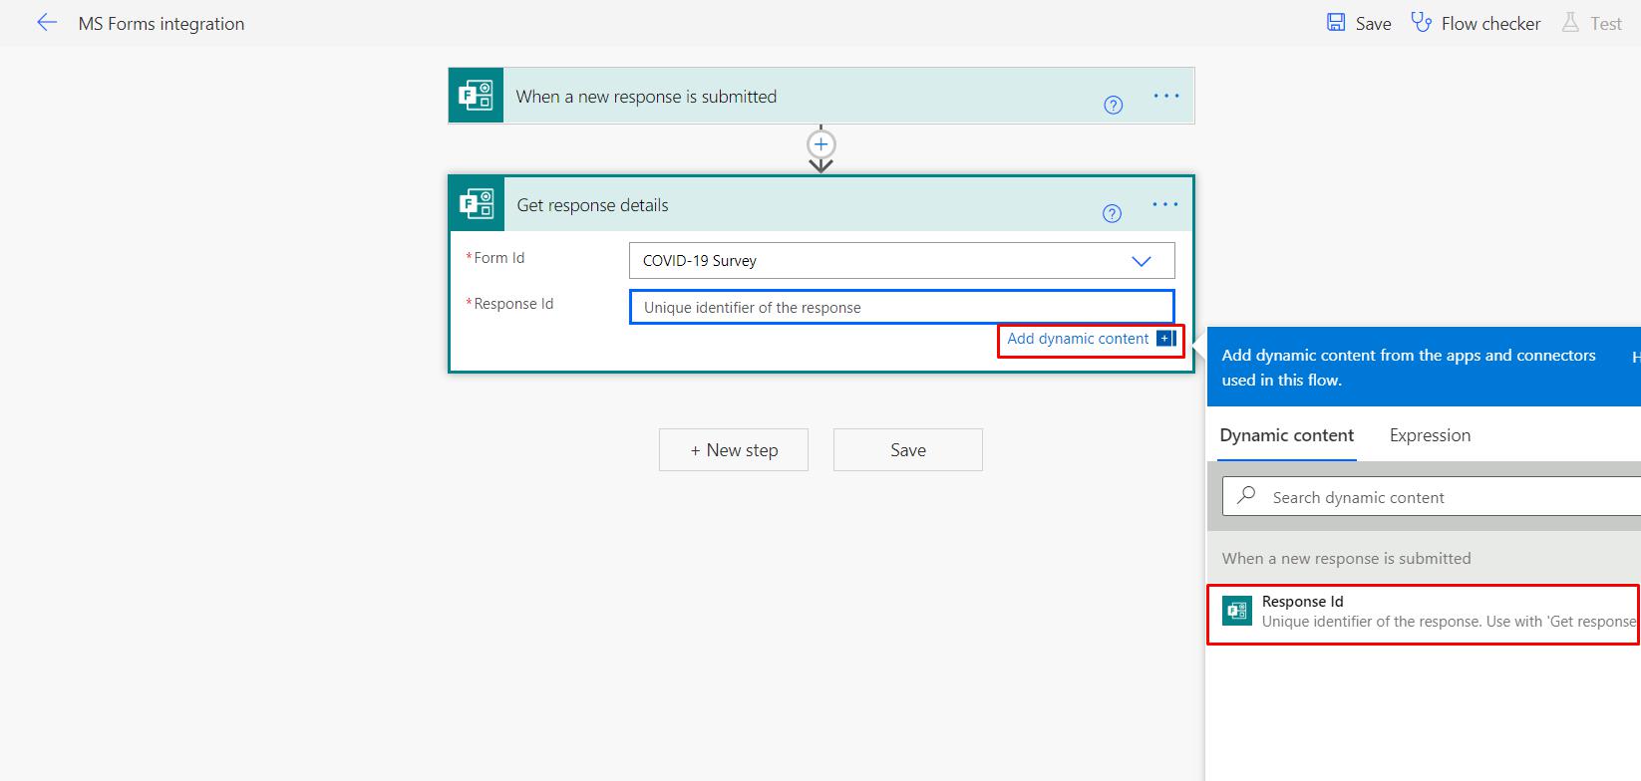
Task: Select the Dynamic content tab
Action: point(1286,435)
